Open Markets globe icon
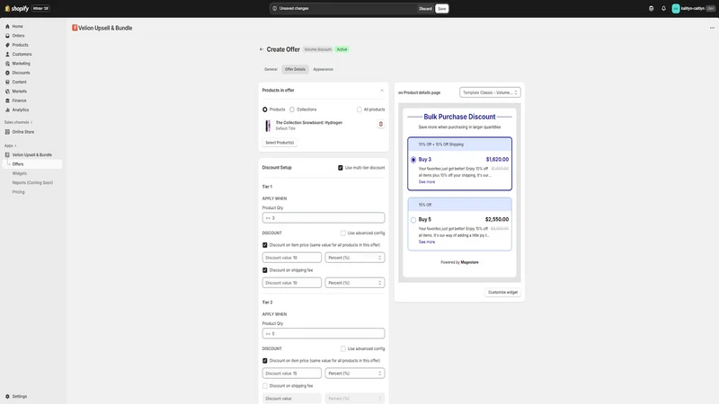 pyautogui.click(x=7, y=92)
